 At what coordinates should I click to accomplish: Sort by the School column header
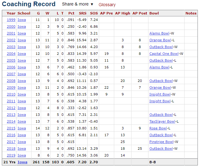point(24,13)
